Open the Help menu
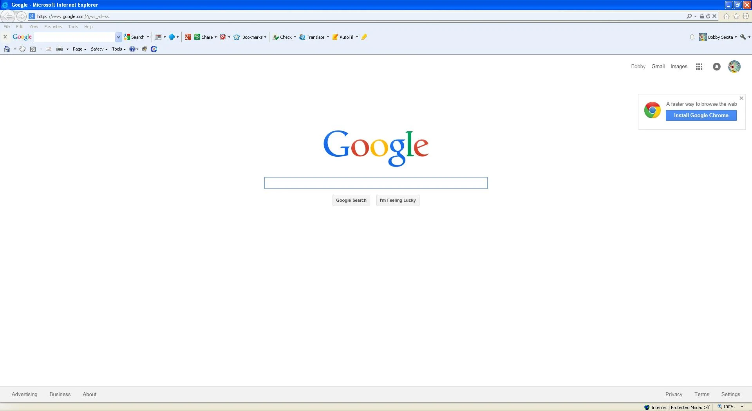Image resolution: width=752 pixels, height=411 pixels. tap(89, 27)
